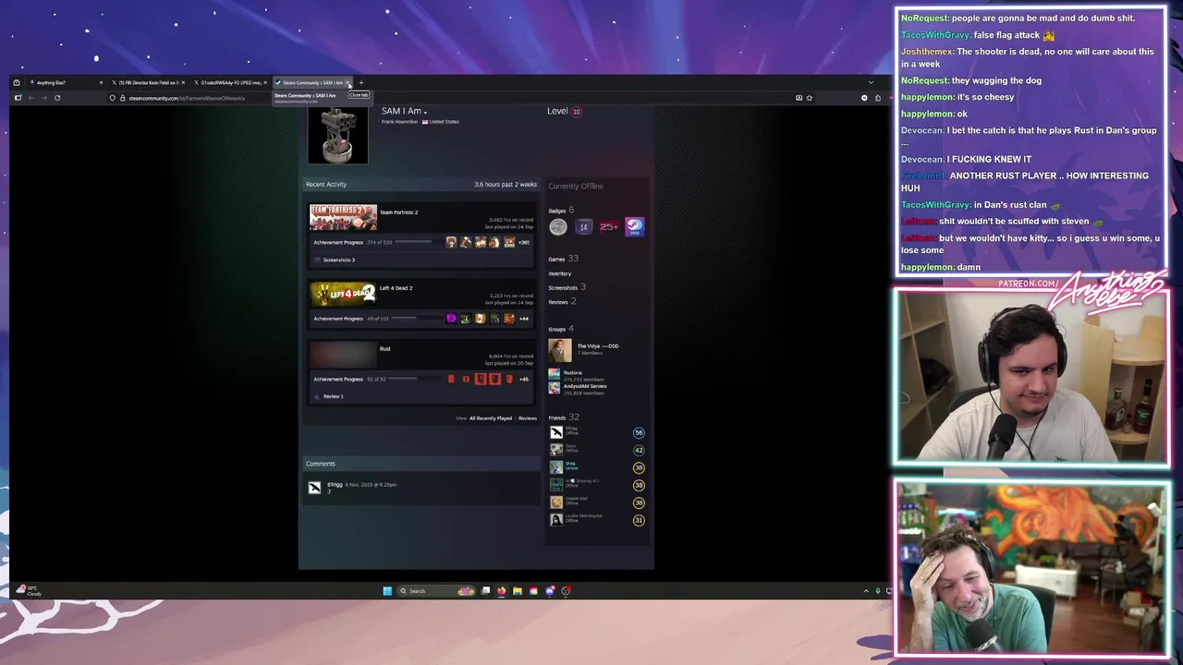The height and width of the screenshot is (665, 1183).
Task: Open Friends 32 link
Action: pyautogui.click(x=563, y=417)
